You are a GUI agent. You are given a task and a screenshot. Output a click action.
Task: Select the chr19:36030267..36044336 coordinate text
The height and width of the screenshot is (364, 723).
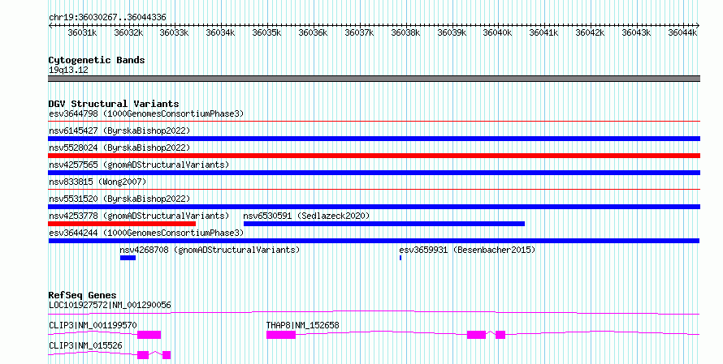(107, 18)
